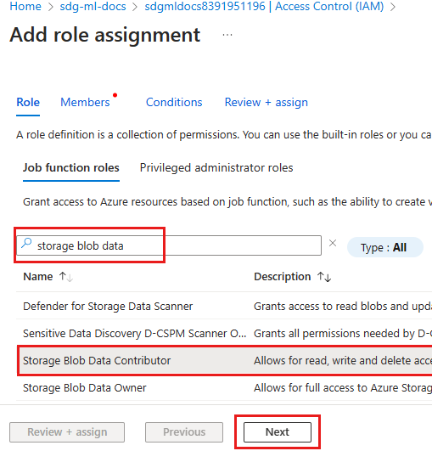Click the 'Allows for full access' description

click(343, 388)
